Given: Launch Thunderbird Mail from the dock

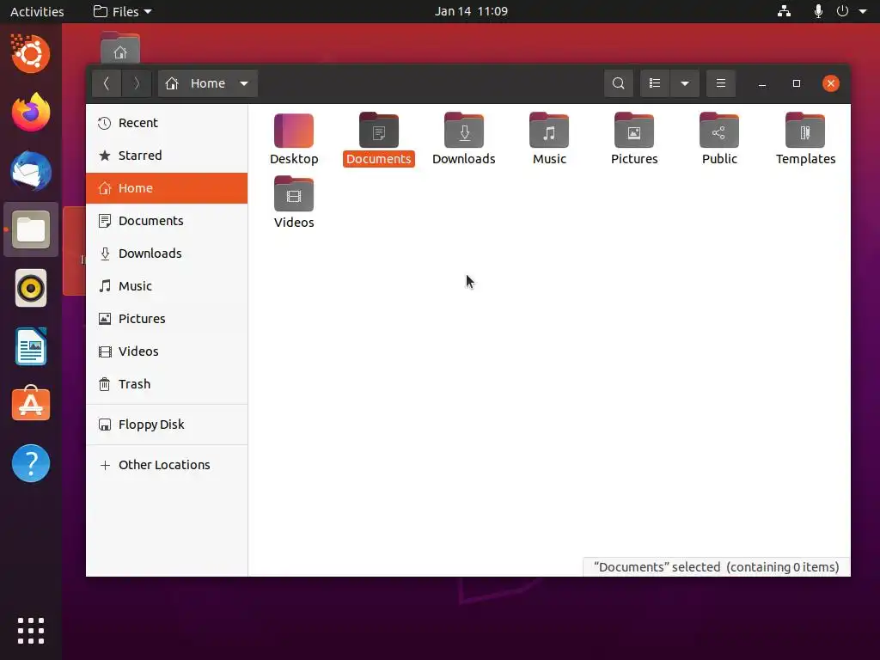Looking at the screenshot, I should [x=31, y=171].
